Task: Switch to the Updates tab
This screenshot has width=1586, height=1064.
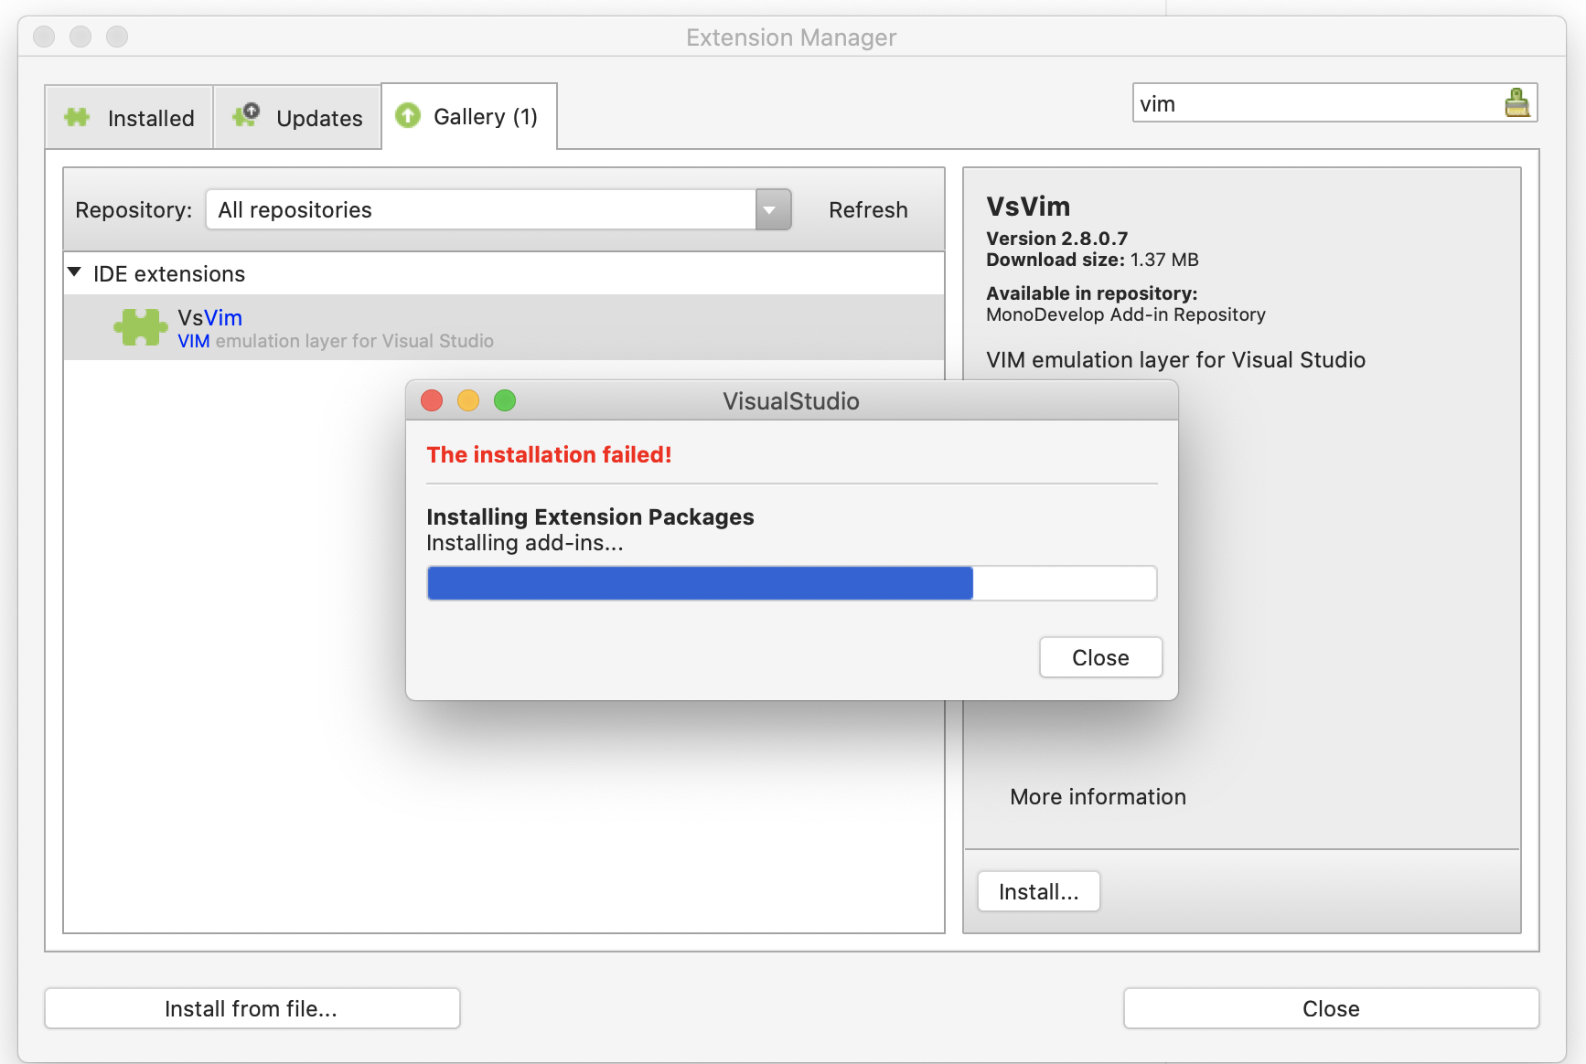Action: 297,117
